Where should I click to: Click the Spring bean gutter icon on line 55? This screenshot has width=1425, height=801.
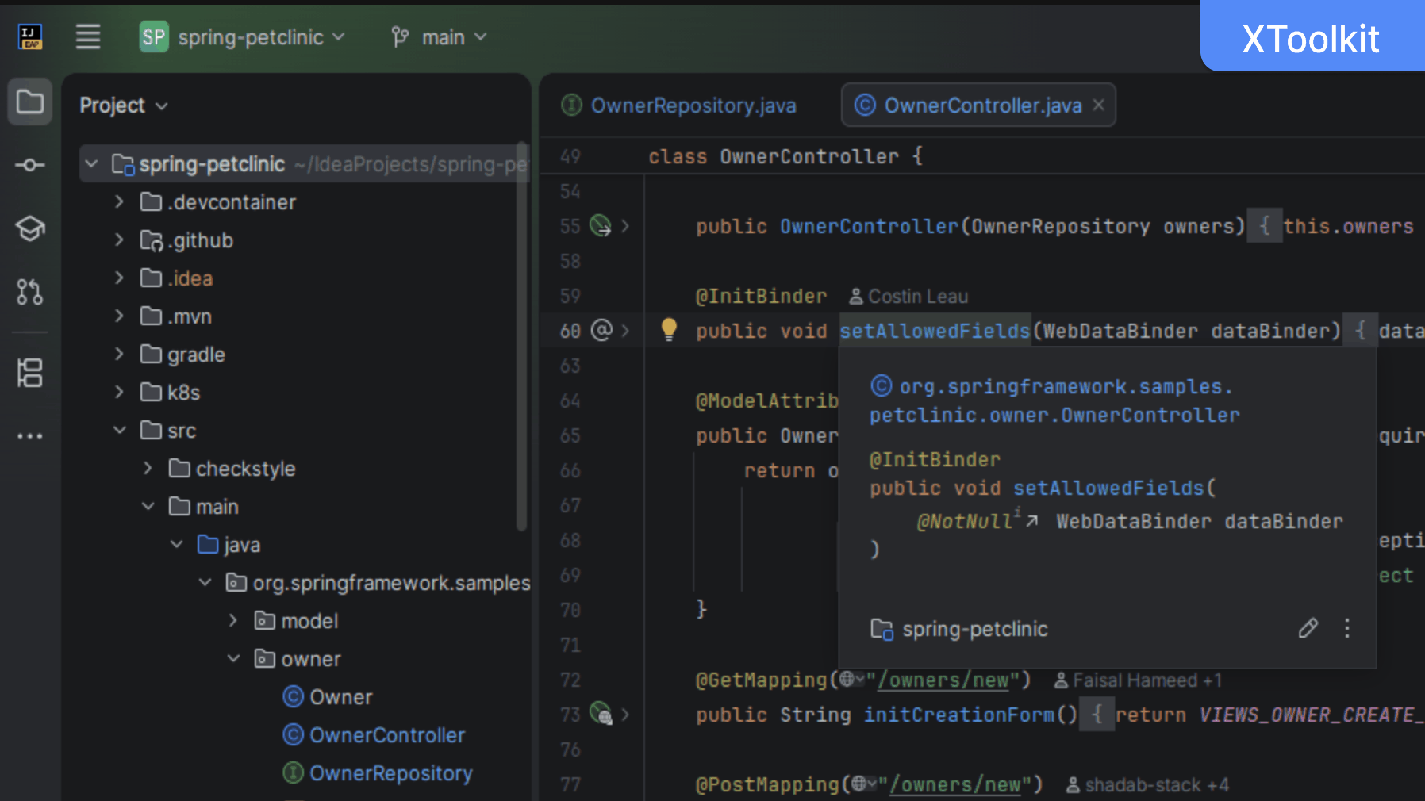click(x=601, y=226)
